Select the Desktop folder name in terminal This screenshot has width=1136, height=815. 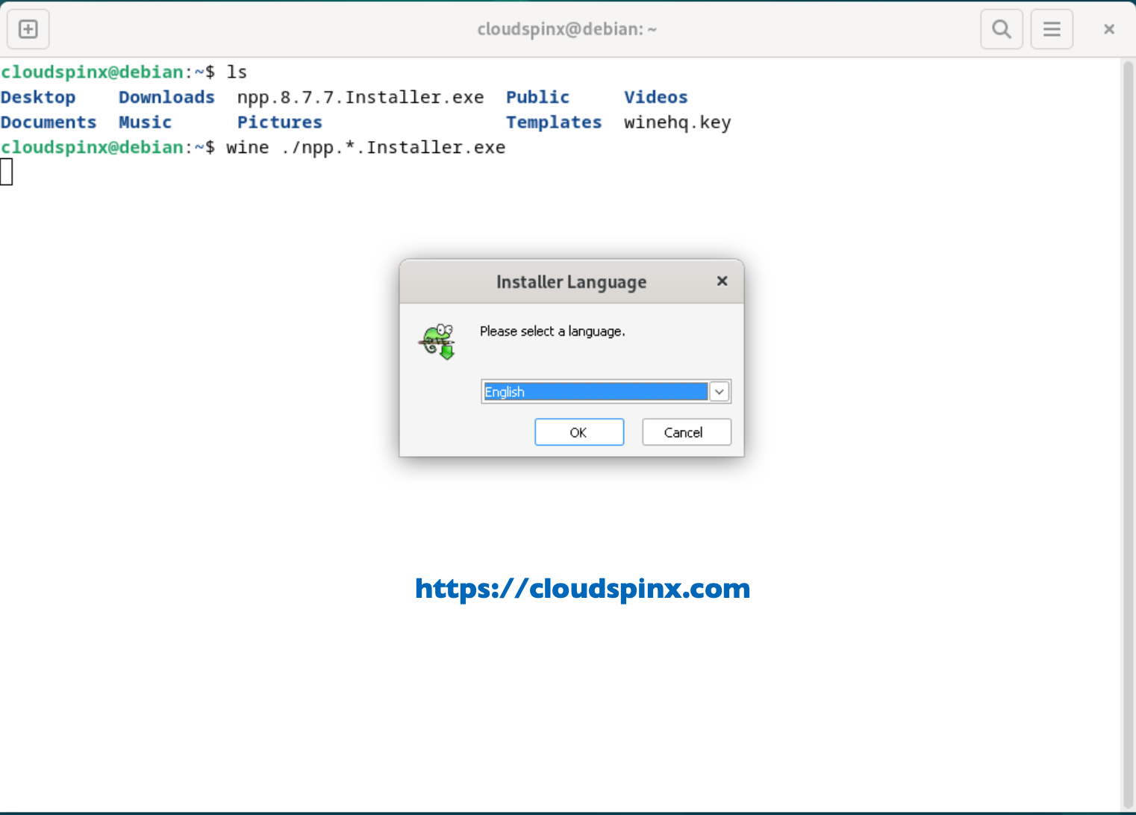point(38,96)
